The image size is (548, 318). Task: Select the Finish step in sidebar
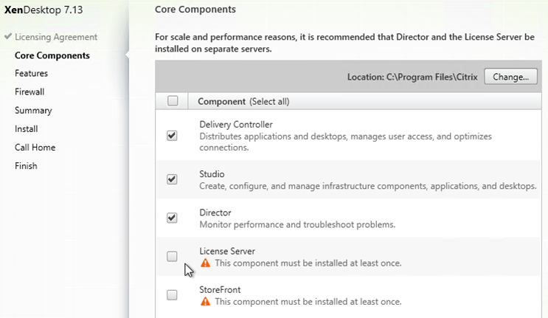[26, 166]
